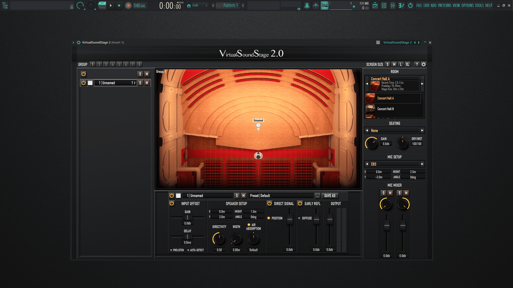This screenshot has width=513, height=288.
Task: Toggle typing keyboard to piano icon
Action: coord(325,5)
